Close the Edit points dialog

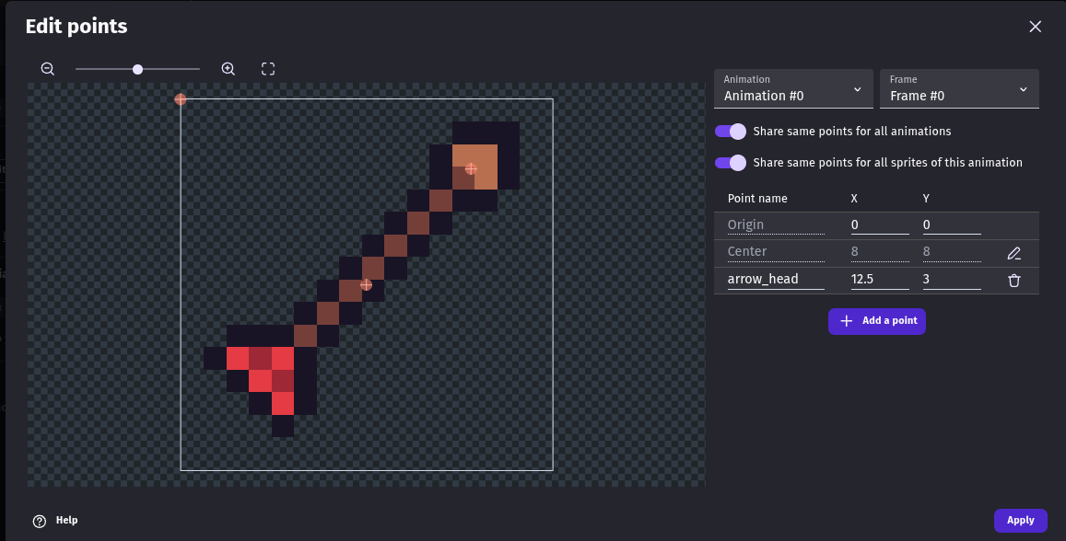[1035, 27]
